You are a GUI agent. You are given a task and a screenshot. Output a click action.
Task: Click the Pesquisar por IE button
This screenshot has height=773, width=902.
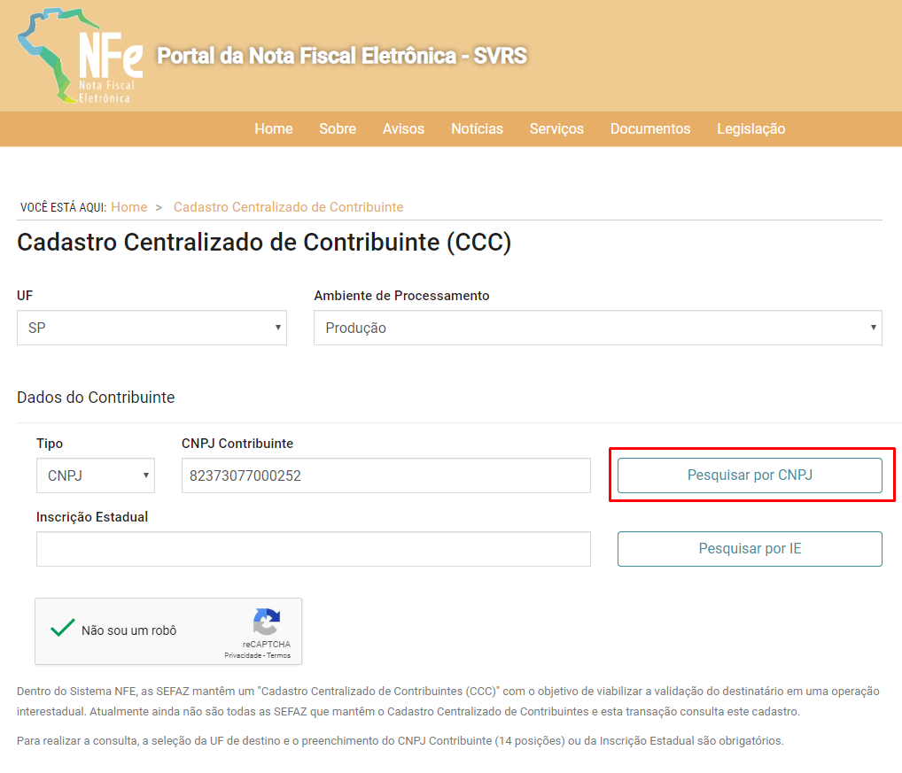750,549
